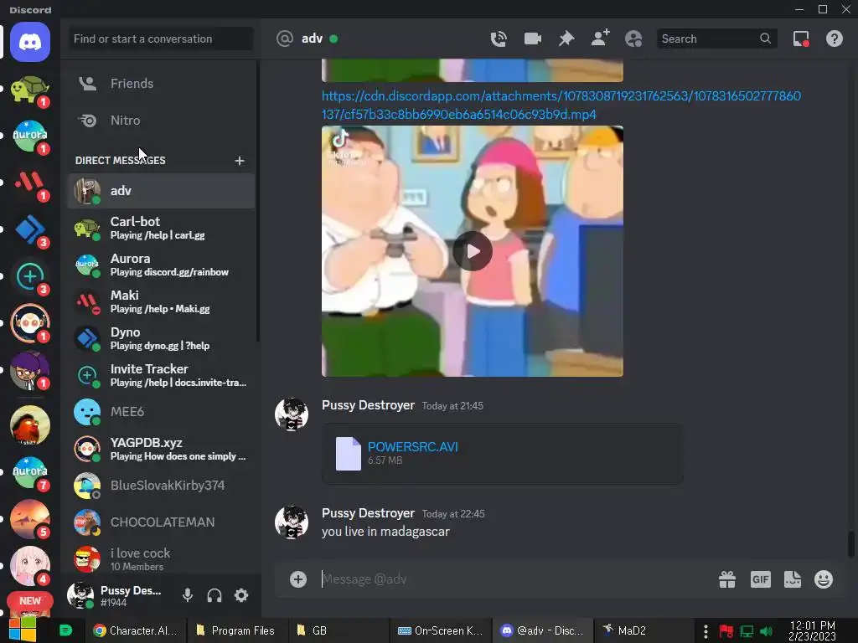Download POWERSRC.AVI file
Screen dimensions: 858x643
pos(412,447)
